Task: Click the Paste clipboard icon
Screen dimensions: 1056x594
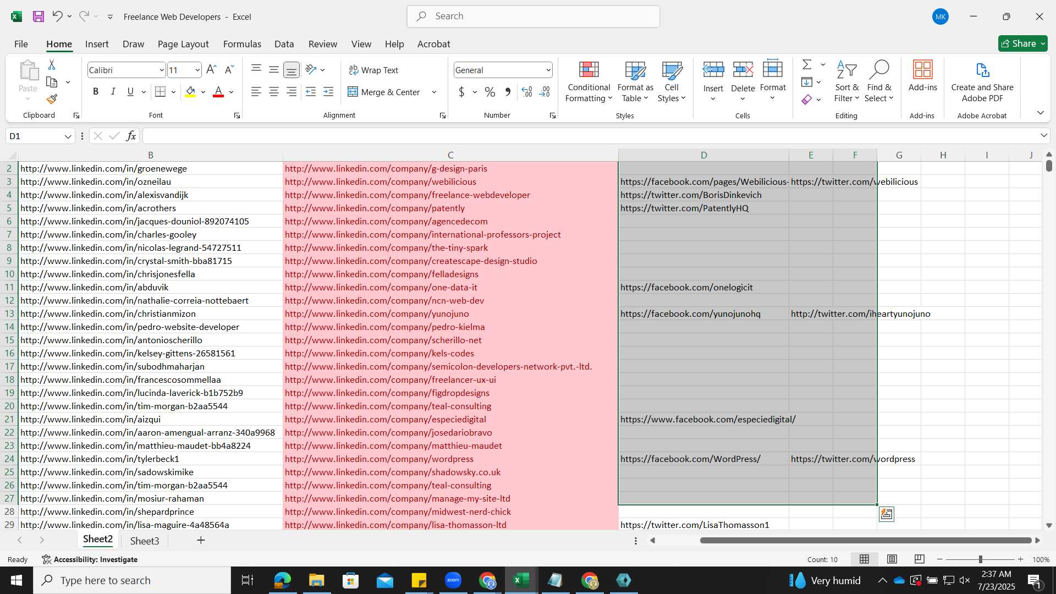Action: pos(28,71)
